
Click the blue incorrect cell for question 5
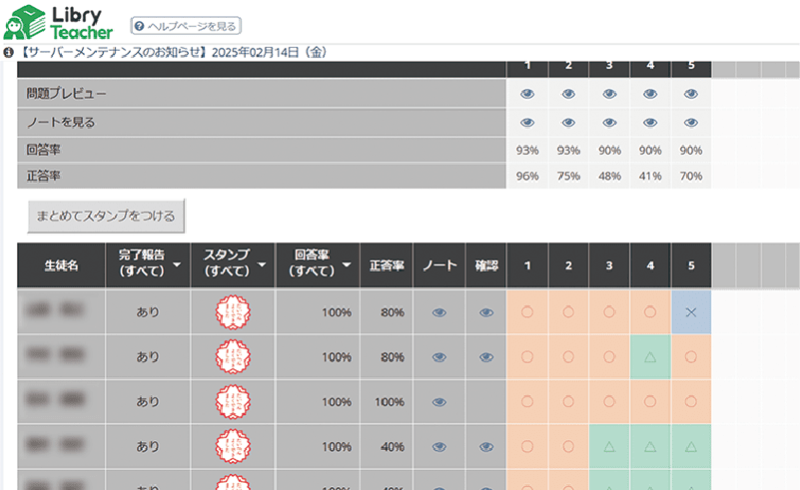(x=691, y=312)
